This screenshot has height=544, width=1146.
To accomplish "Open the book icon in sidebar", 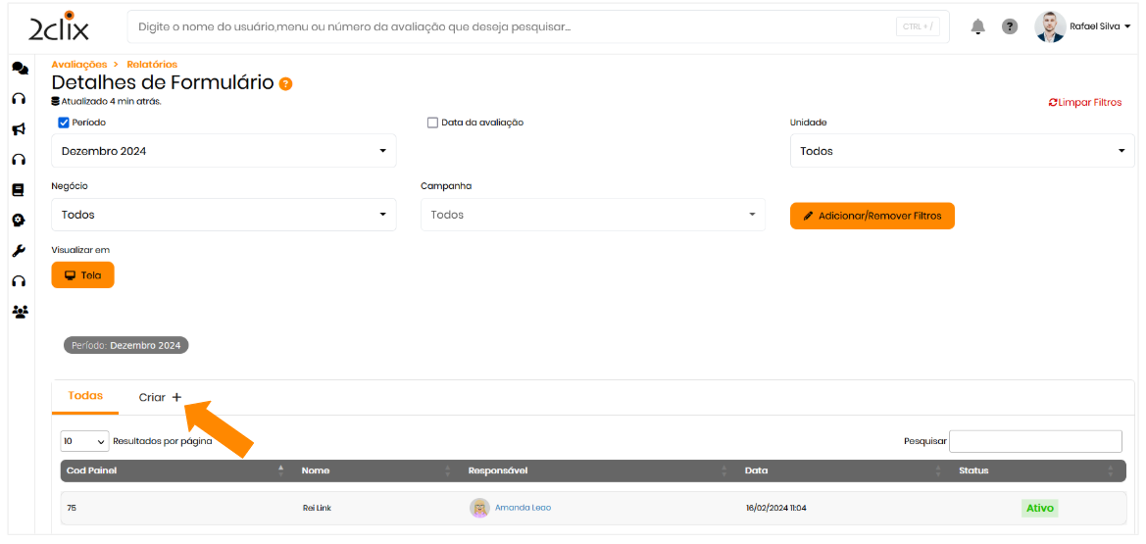I will 18,190.
